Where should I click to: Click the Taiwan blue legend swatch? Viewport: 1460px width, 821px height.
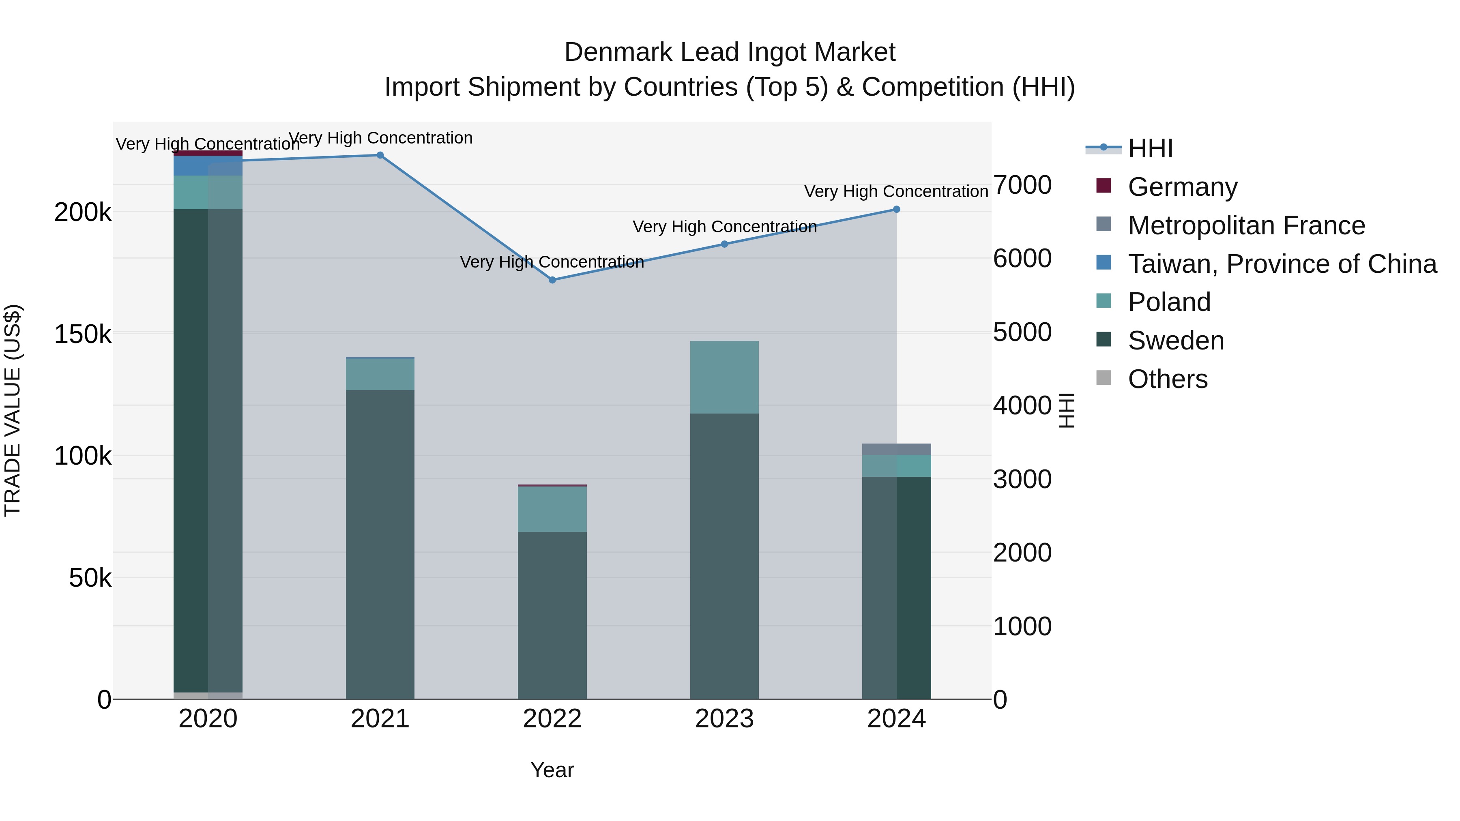1104,262
